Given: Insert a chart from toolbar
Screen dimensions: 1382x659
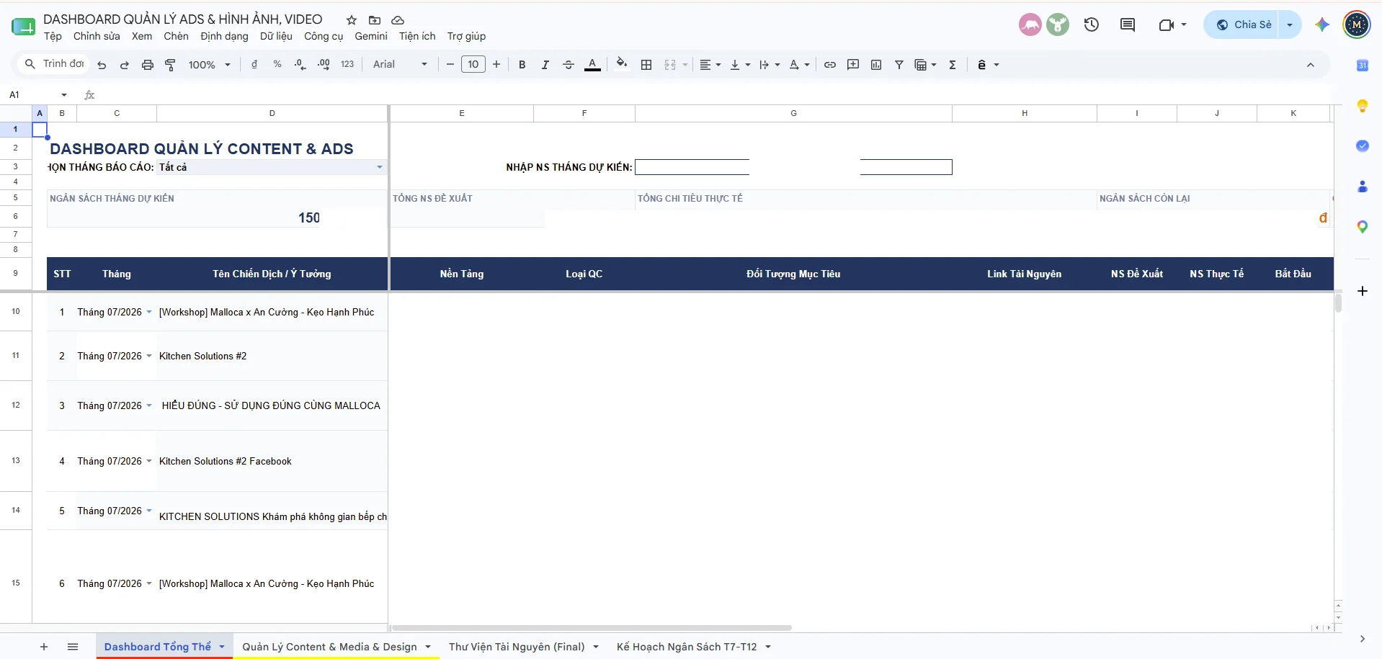Looking at the screenshot, I should [876, 65].
